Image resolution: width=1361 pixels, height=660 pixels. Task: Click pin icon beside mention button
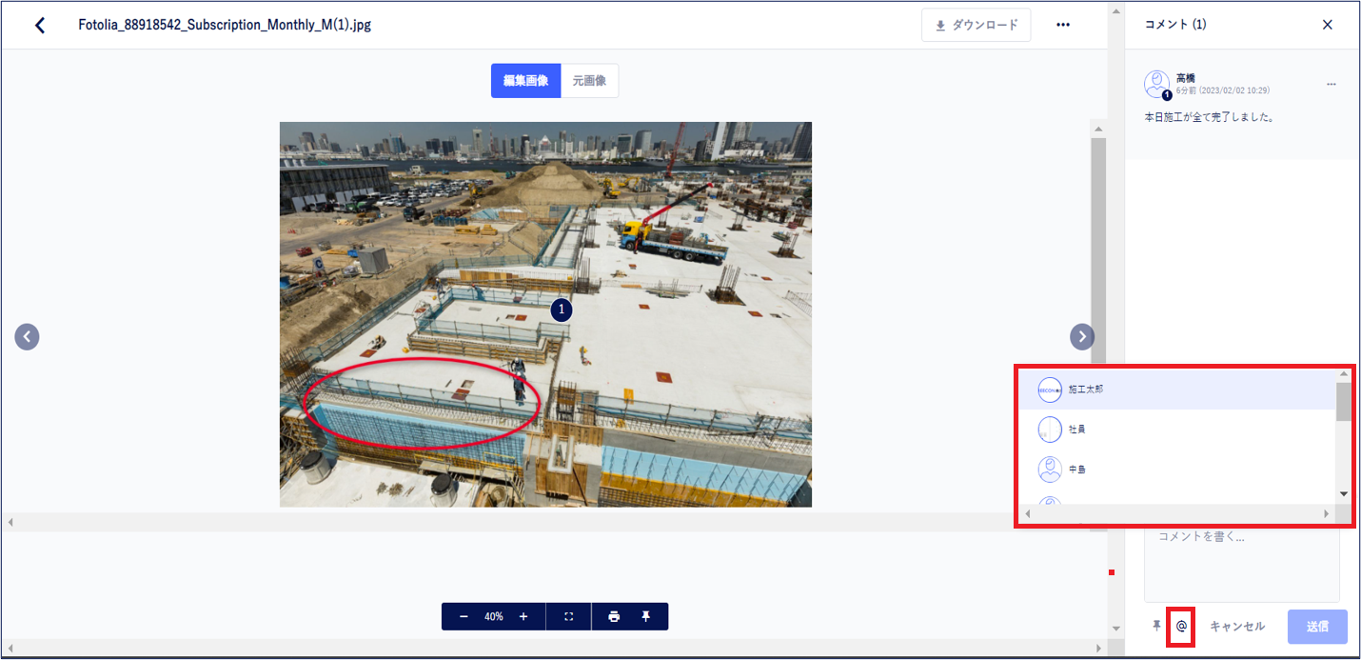pyautogui.click(x=1157, y=626)
